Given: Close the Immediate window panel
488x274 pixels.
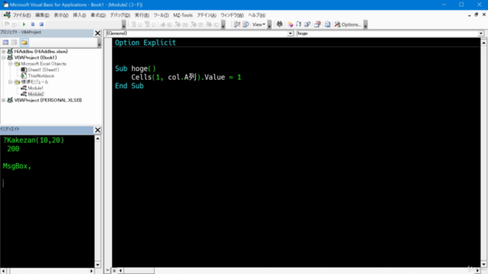Looking at the screenshot, I should click(98, 130).
